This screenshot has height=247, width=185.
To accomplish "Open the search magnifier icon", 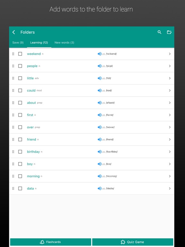I will click(x=159, y=32).
